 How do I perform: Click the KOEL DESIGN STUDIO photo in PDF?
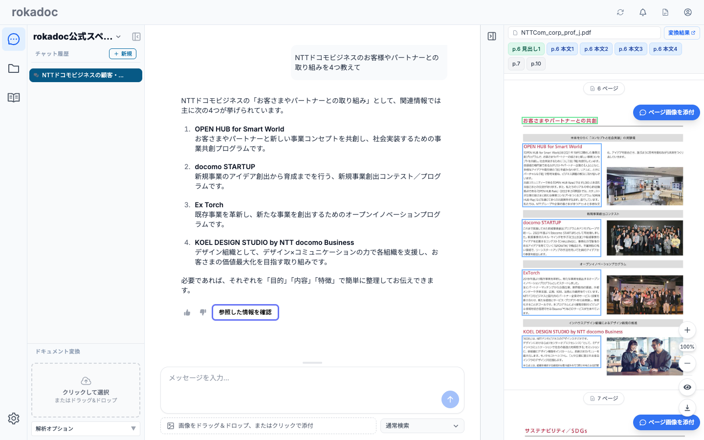click(x=645, y=356)
